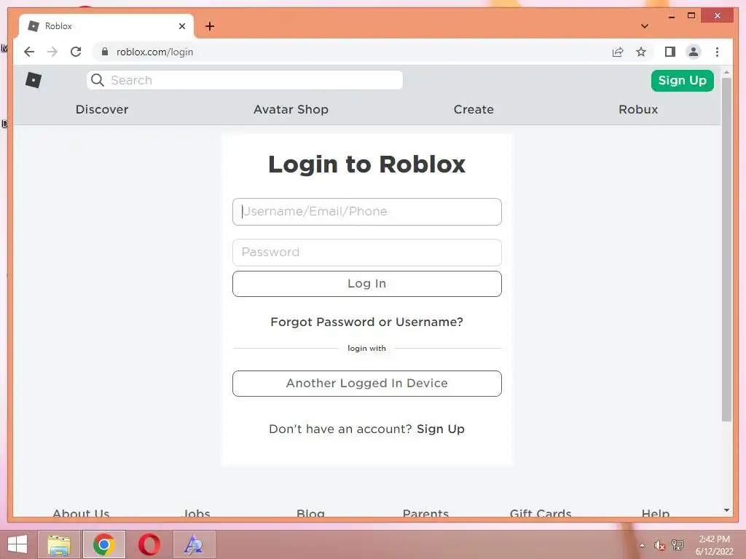Screen dimensions: 746x559
Task: Open the Chrome profile avatar icon
Action: coord(694,52)
